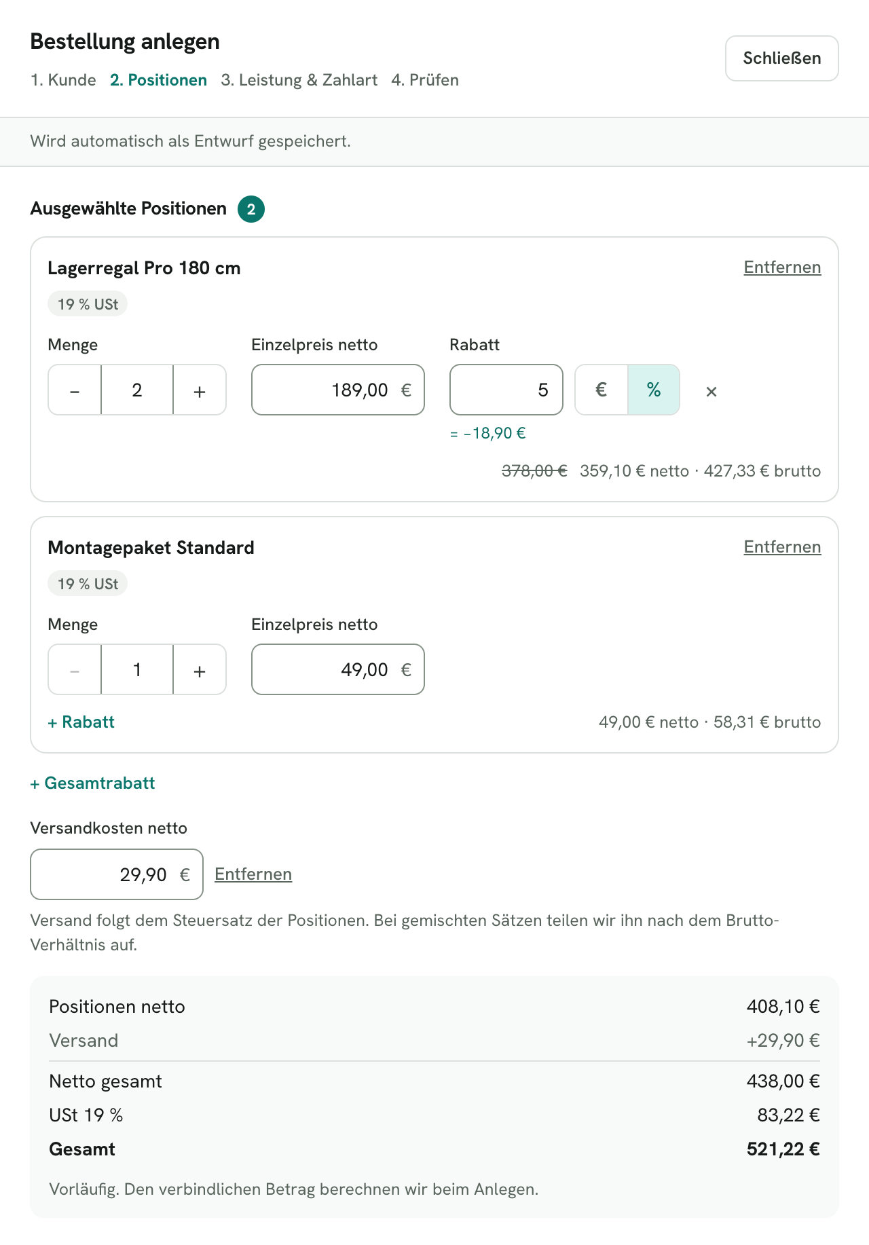The image size is (869, 1245).
Task: Click '49,00 € netto · 58,31 € brutto' line
Action: click(x=710, y=722)
